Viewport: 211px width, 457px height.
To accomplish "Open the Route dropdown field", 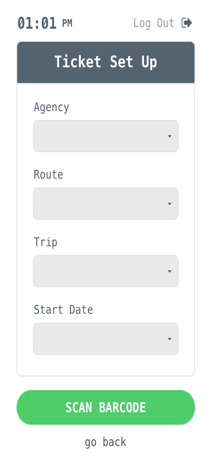I will pyautogui.click(x=106, y=203).
